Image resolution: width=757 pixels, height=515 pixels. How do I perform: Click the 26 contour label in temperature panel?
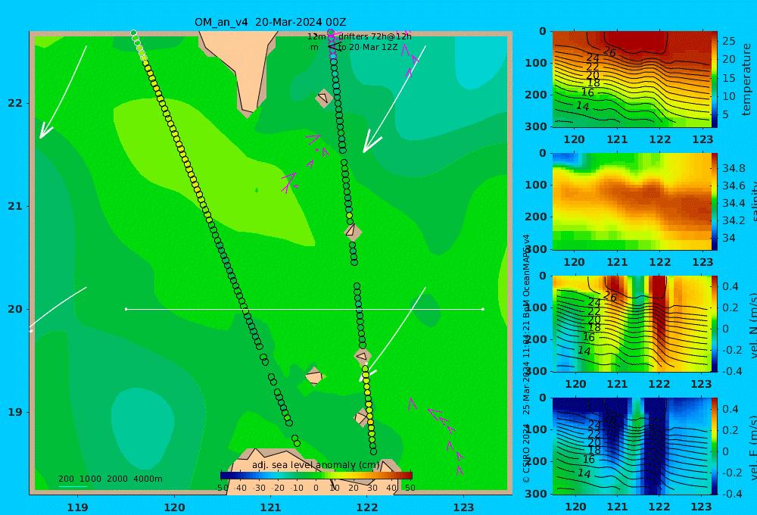tap(609, 51)
